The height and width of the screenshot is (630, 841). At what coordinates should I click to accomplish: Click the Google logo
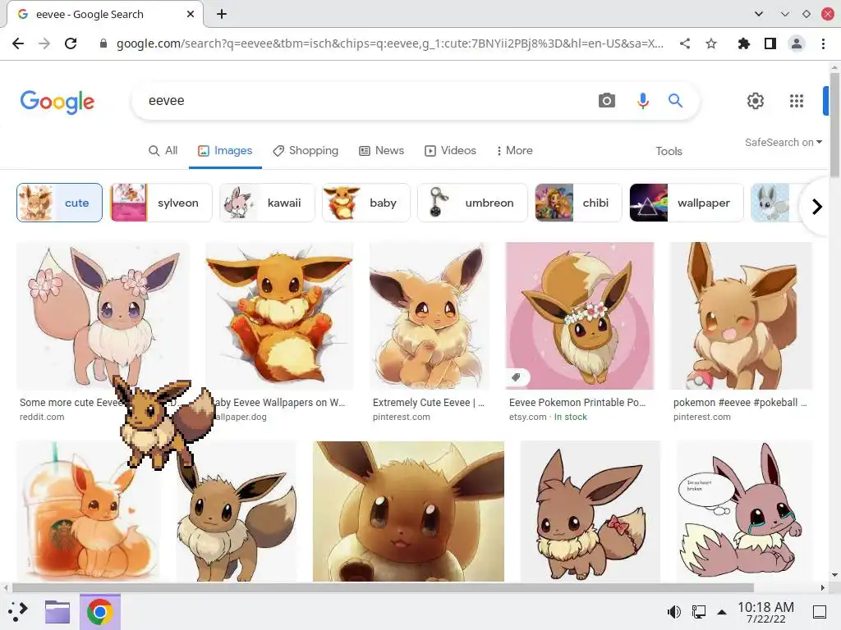(57, 102)
